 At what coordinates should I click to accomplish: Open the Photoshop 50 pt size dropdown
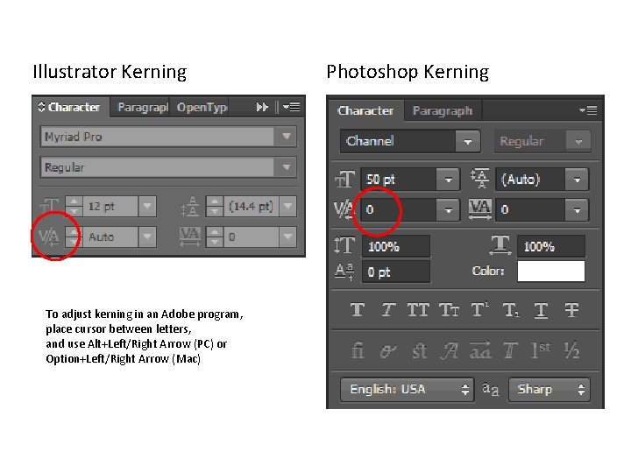448,180
